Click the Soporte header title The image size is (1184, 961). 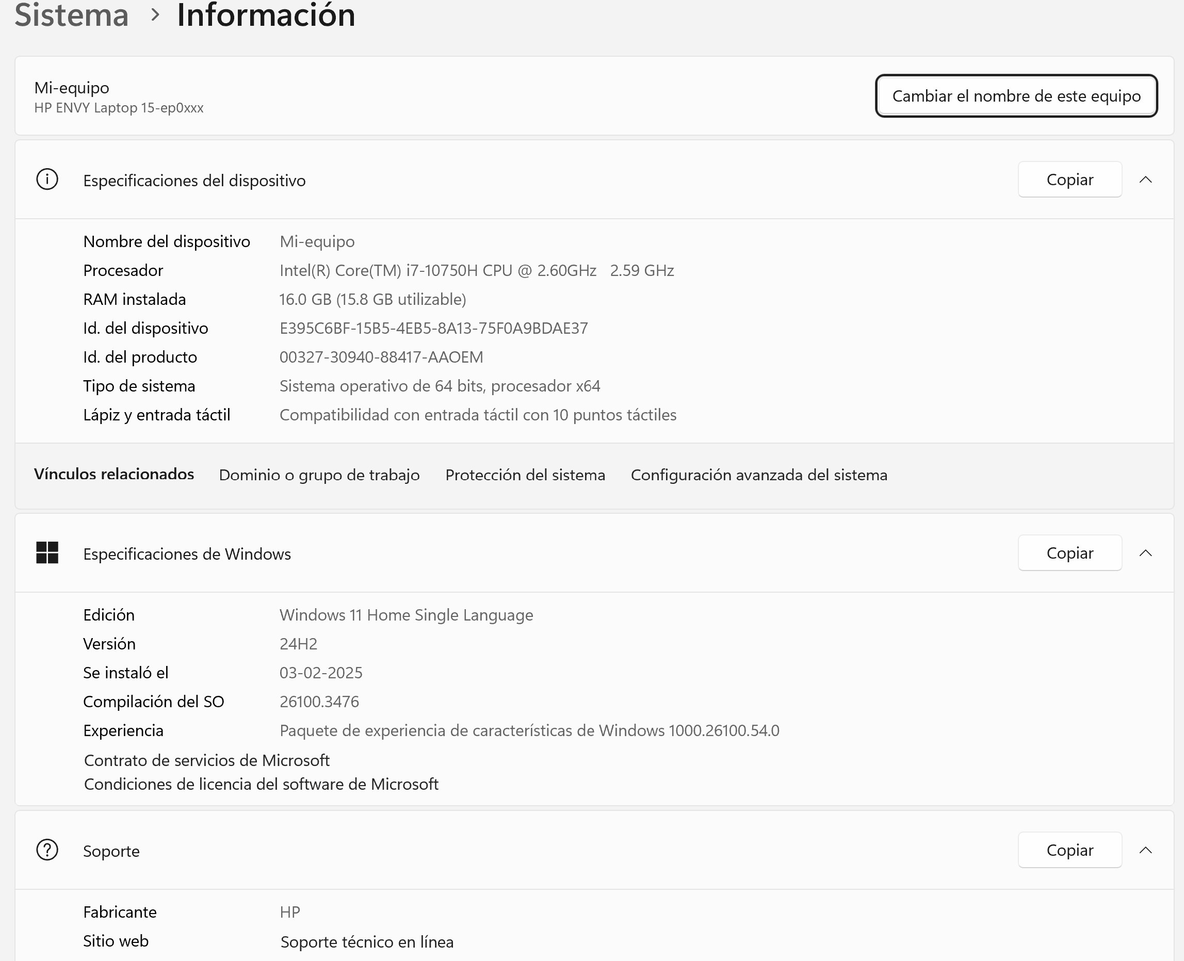[x=111, y=852]
